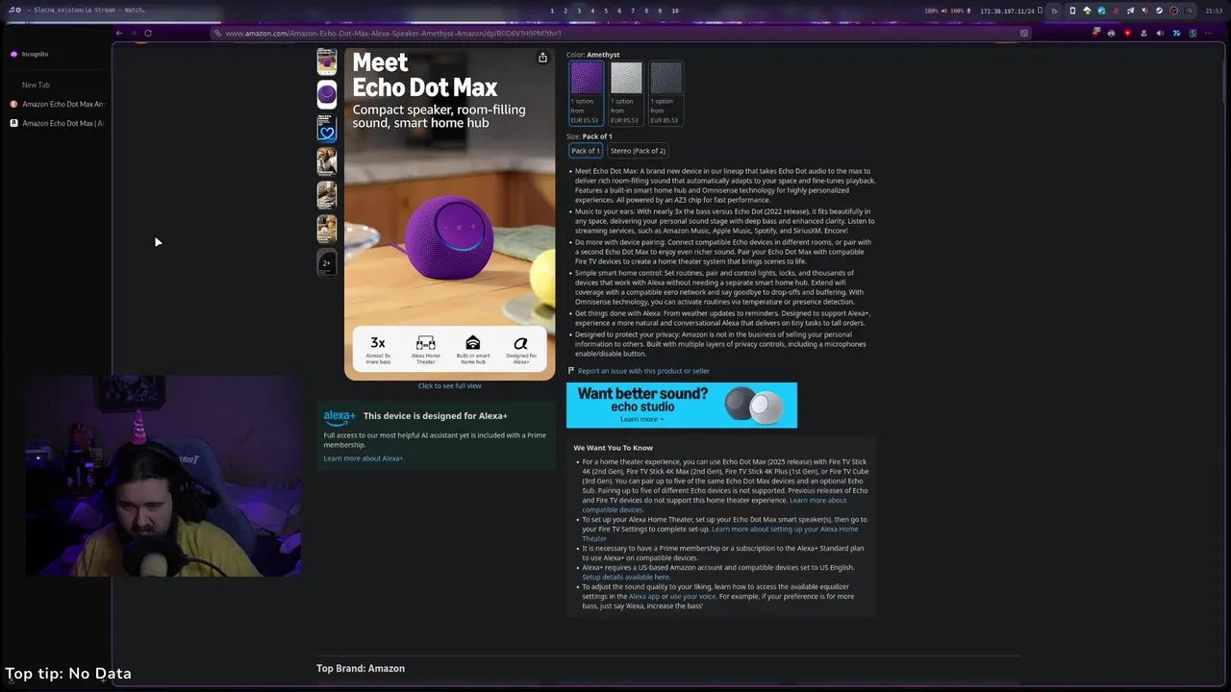
Task: Select the white color swatch
Action: pyautogui.click(x=625, y=93)
